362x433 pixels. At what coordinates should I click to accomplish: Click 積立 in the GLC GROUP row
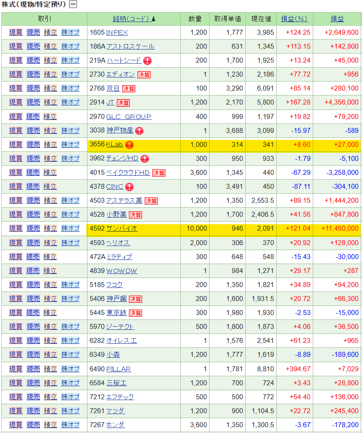(x=50, y=117)
